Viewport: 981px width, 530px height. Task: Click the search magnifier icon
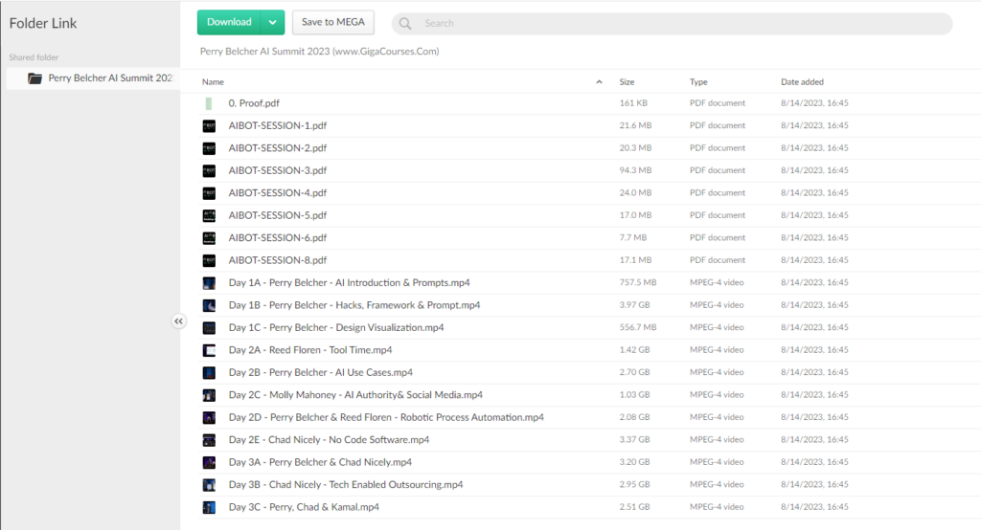coord(406,24)
